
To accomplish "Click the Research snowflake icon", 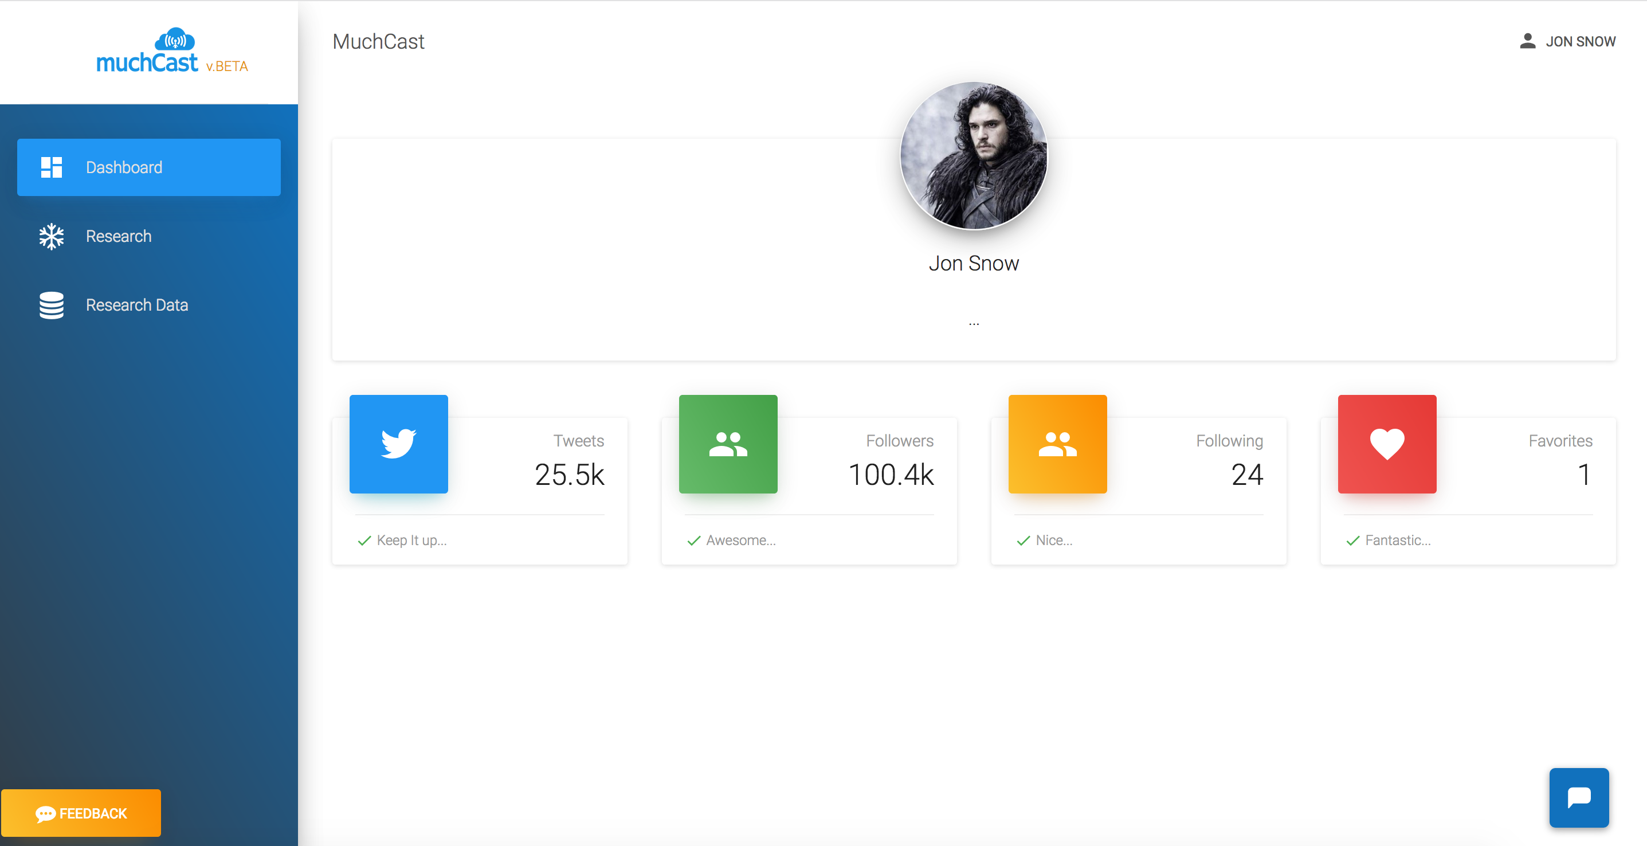I will [x=51, y=237].
